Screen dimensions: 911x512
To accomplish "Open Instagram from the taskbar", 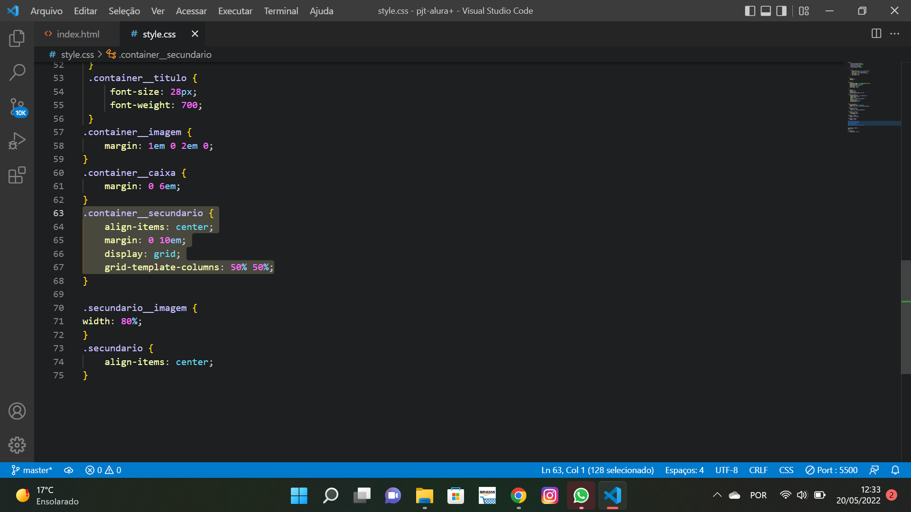I will coord(549,496).
